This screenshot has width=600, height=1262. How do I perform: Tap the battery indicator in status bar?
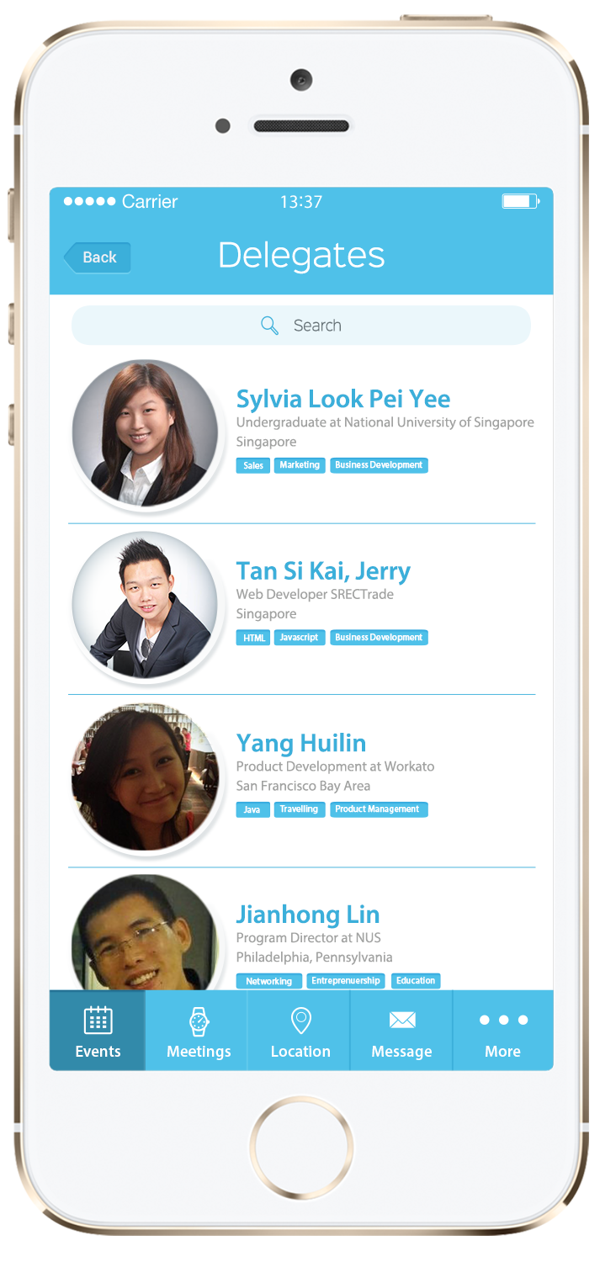click(521, 201)
